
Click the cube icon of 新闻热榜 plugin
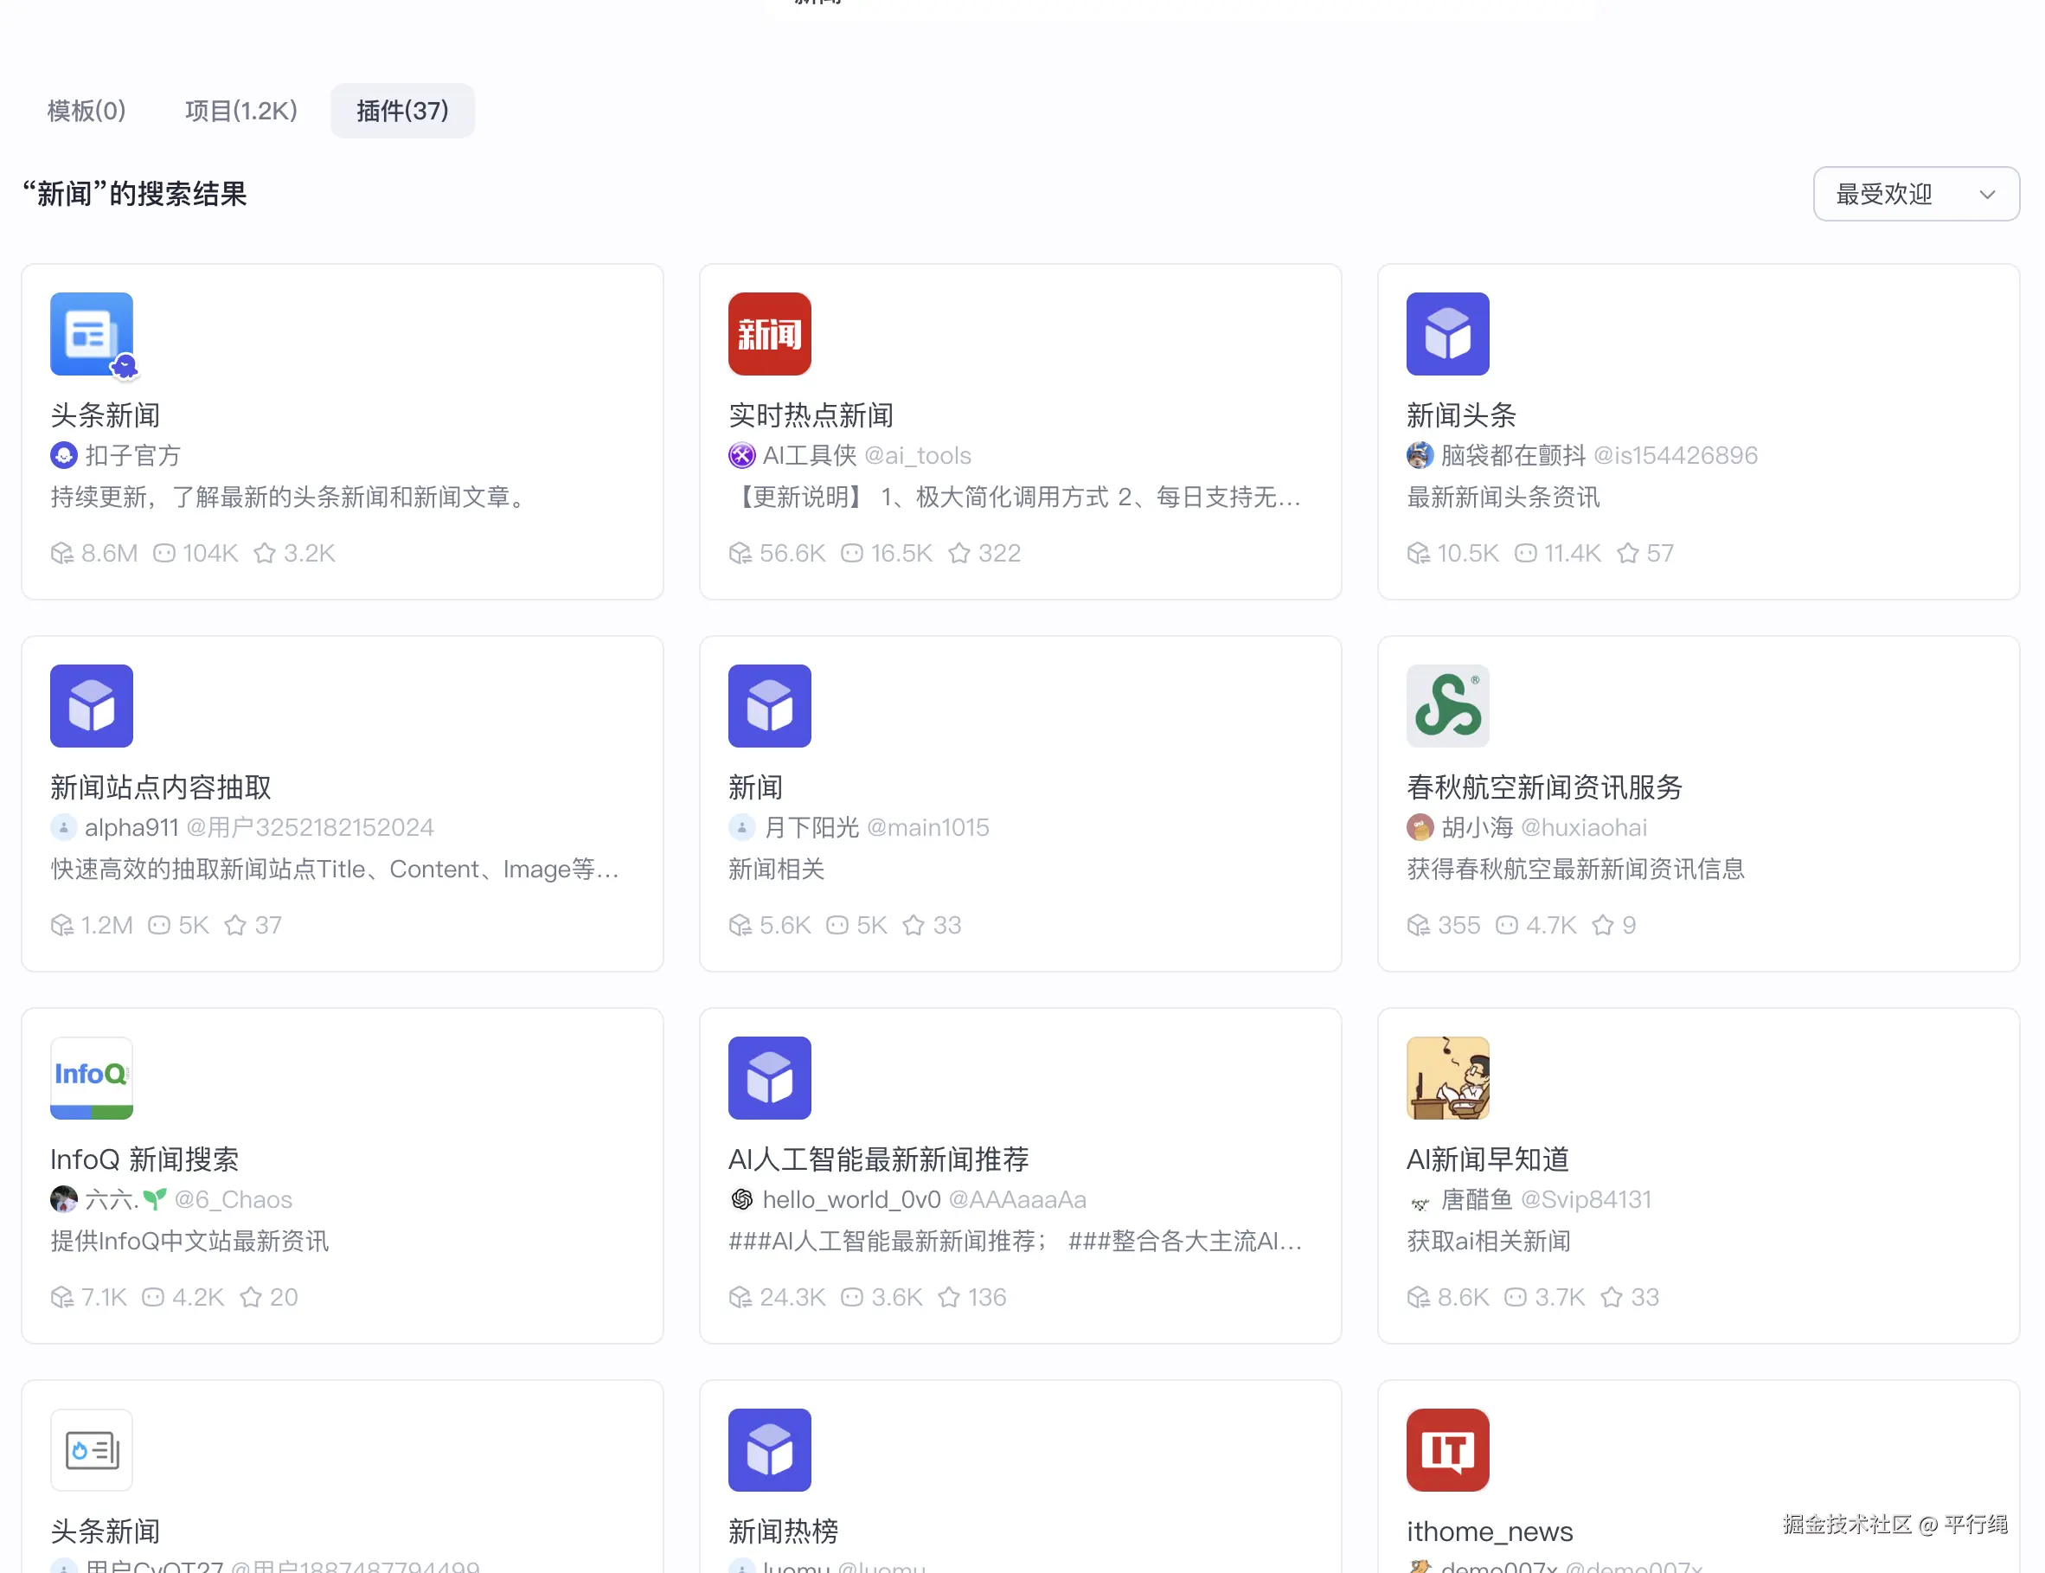[x=768, y=1448]
